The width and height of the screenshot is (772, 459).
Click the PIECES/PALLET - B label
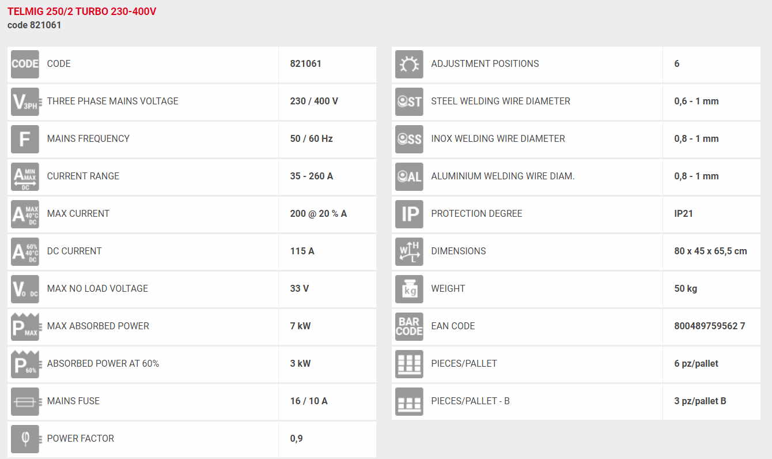pyautogui.click(x=470, y=401)
